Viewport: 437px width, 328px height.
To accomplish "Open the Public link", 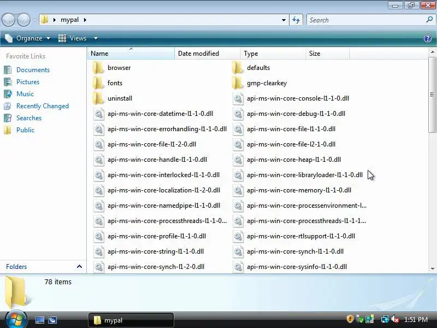I will coord(25,130).
